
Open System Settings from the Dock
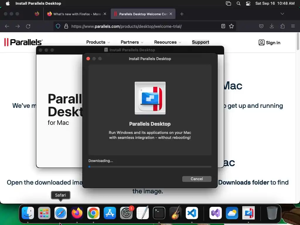click(126, 213)
